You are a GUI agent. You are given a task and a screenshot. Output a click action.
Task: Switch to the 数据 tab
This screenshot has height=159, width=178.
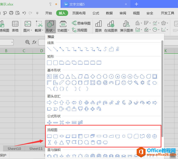(109, 13)
